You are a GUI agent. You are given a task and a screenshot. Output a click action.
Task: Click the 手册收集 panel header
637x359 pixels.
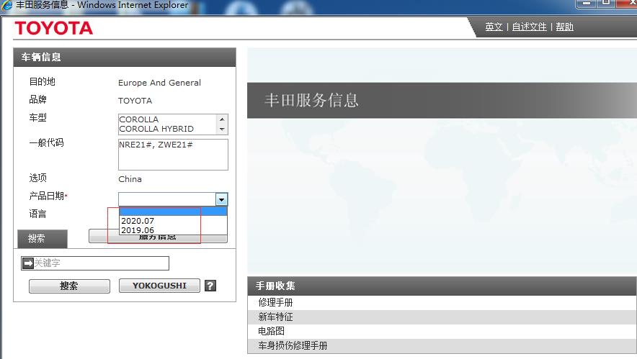[x=442, y=286]
